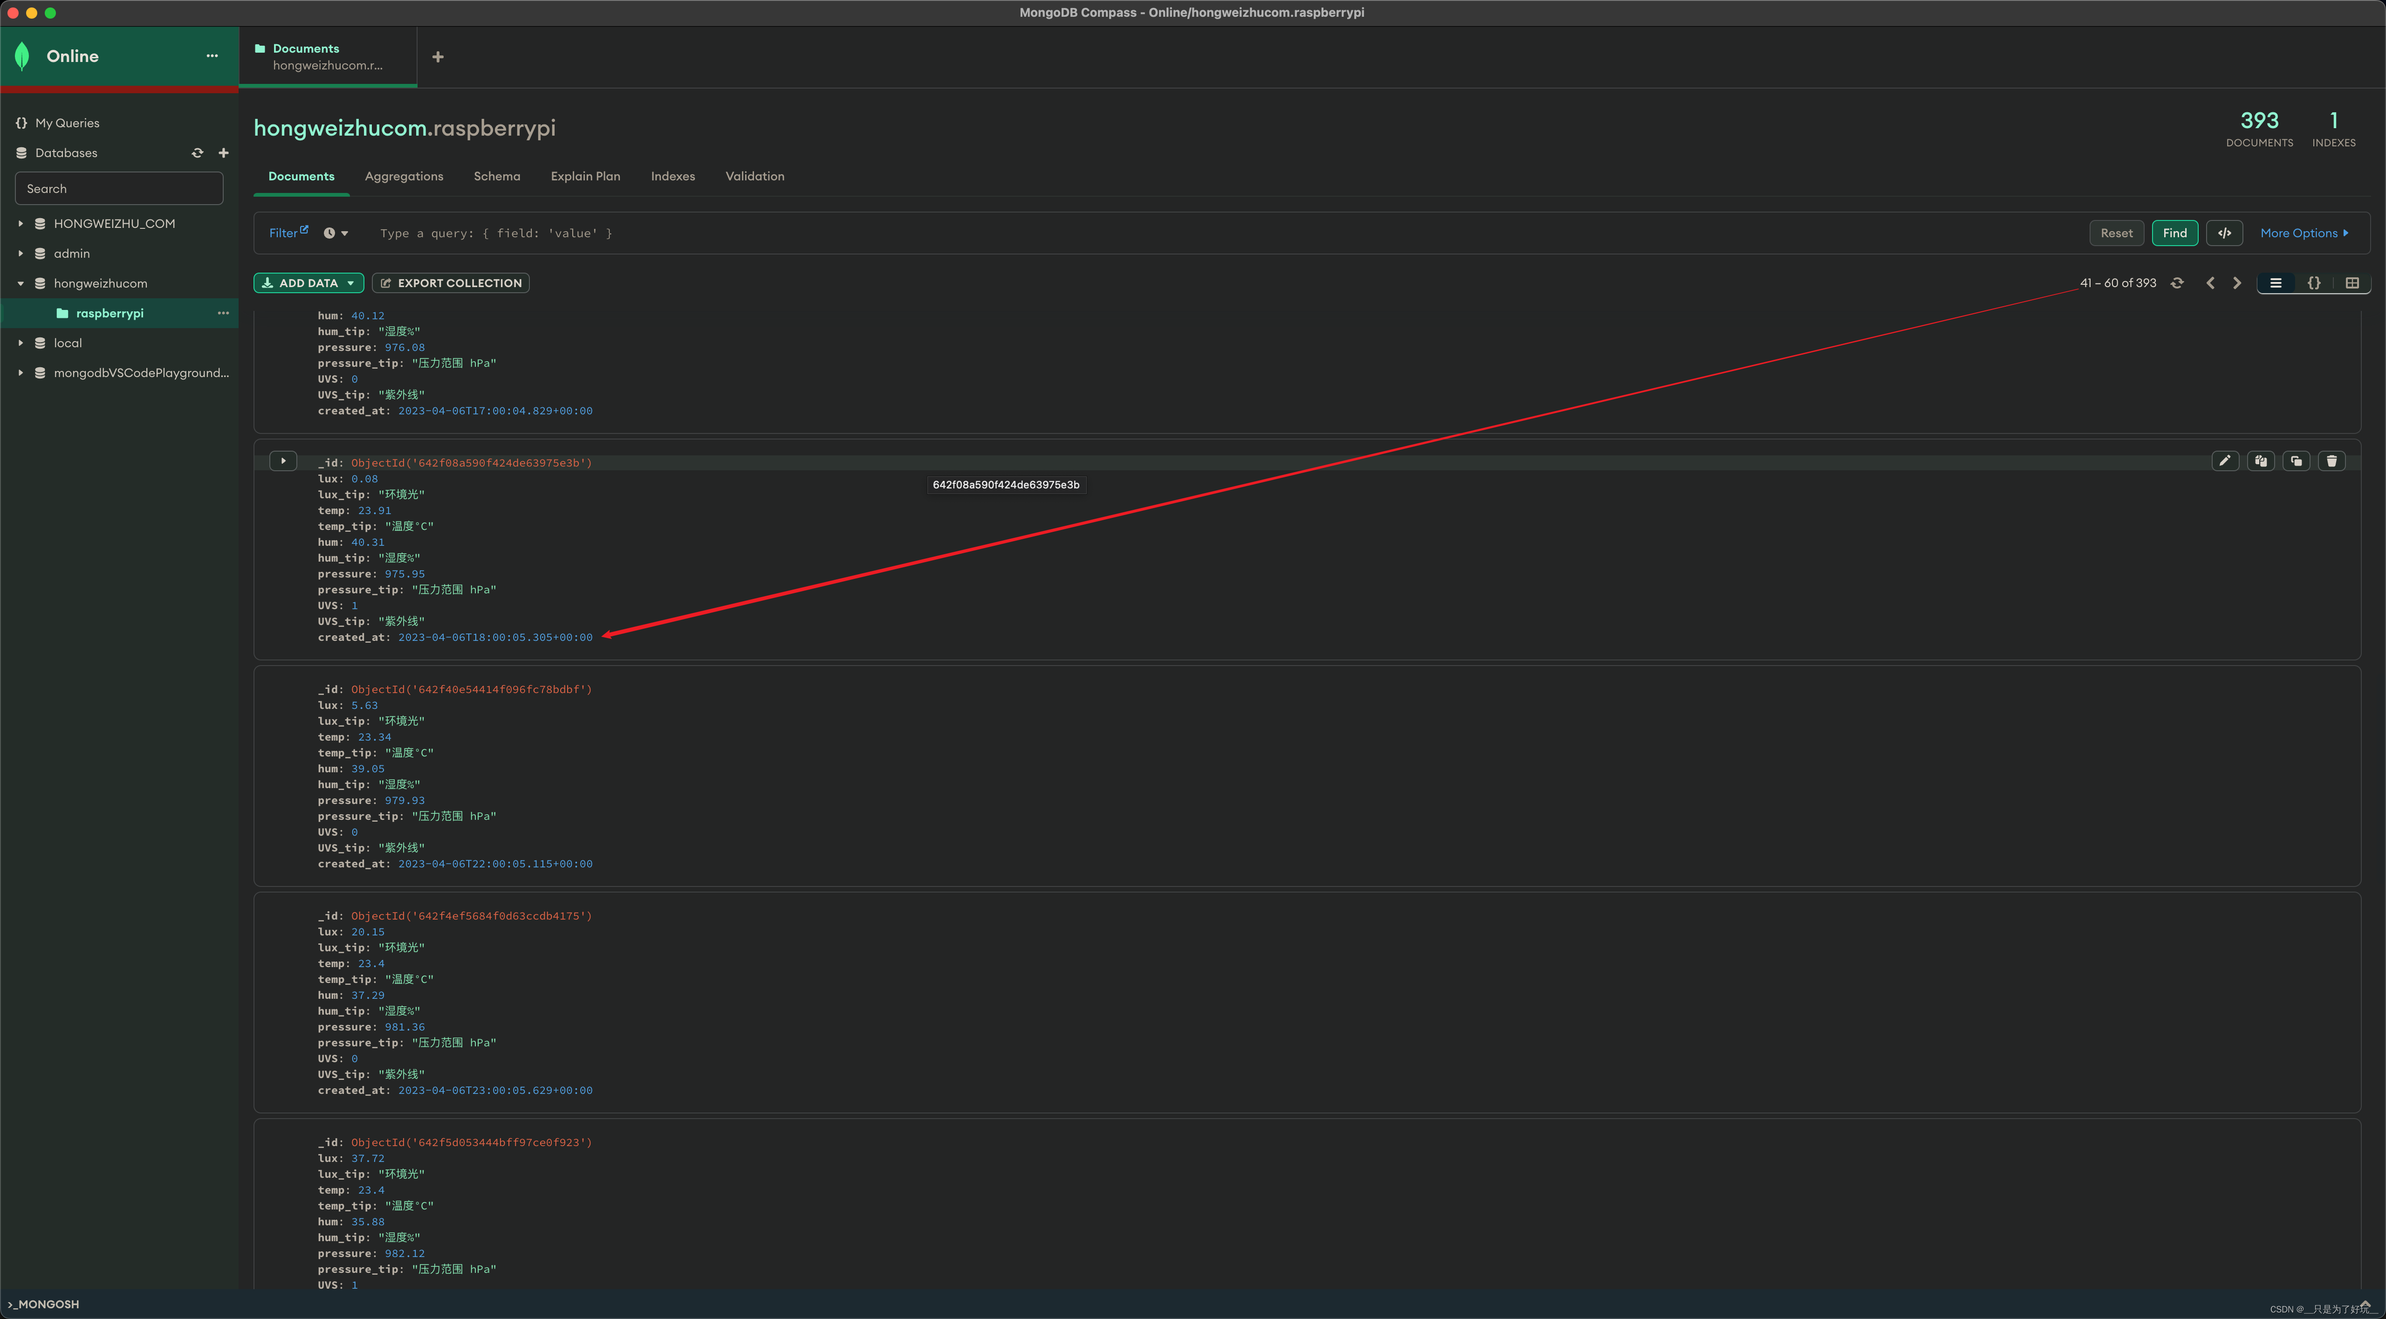
Task: Open the export query to language icon
Action: [x=2224, y=234]
